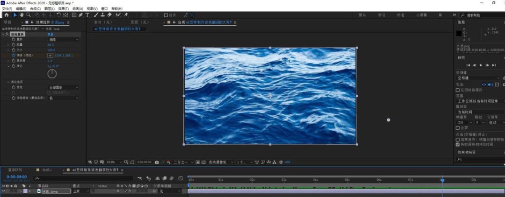Select the 学习 workspace
The image size is (505, 197).
(382, 15)
